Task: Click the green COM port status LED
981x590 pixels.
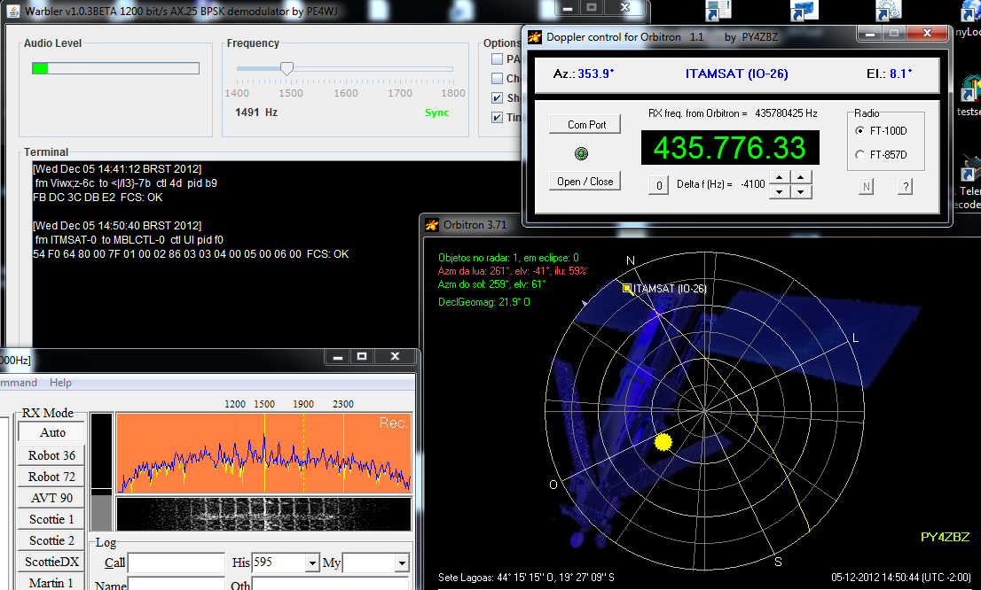Action: click(581, 154)
